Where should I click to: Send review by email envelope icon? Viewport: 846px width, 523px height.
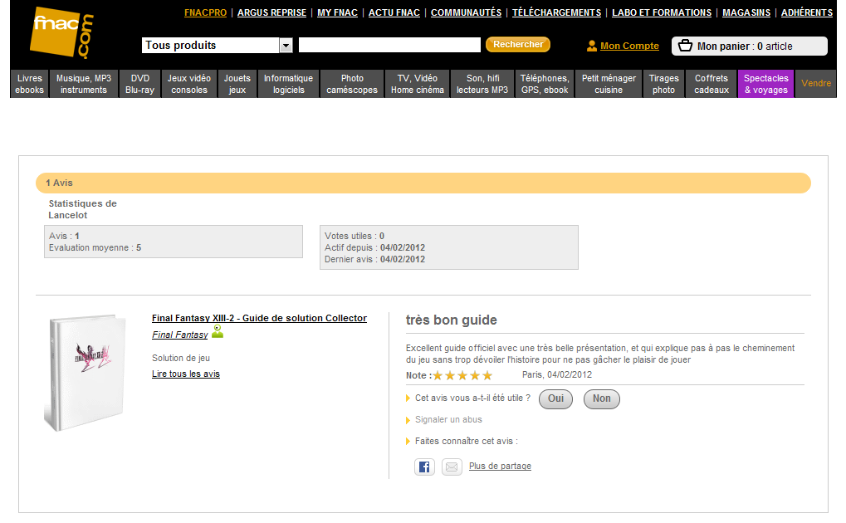452,467
